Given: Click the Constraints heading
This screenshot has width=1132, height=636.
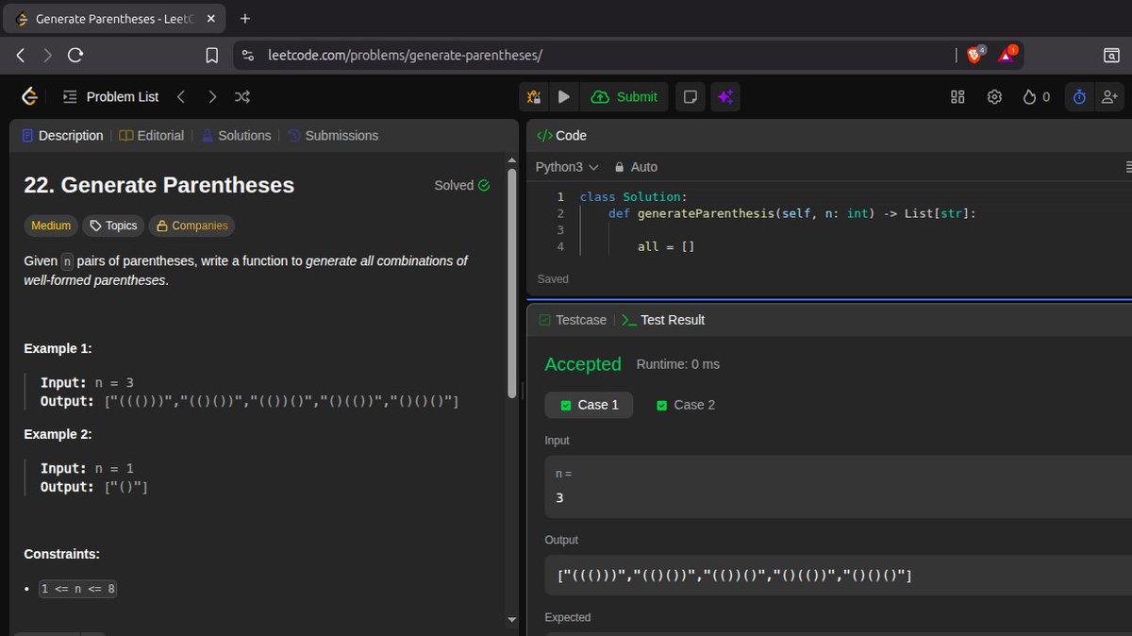Looking at the screenshot, I should tap(61, 554).
